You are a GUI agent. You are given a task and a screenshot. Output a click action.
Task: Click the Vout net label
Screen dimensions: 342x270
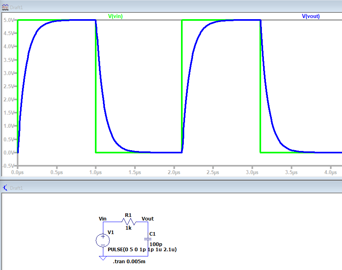pyautogui.click(x=147, y=218)
